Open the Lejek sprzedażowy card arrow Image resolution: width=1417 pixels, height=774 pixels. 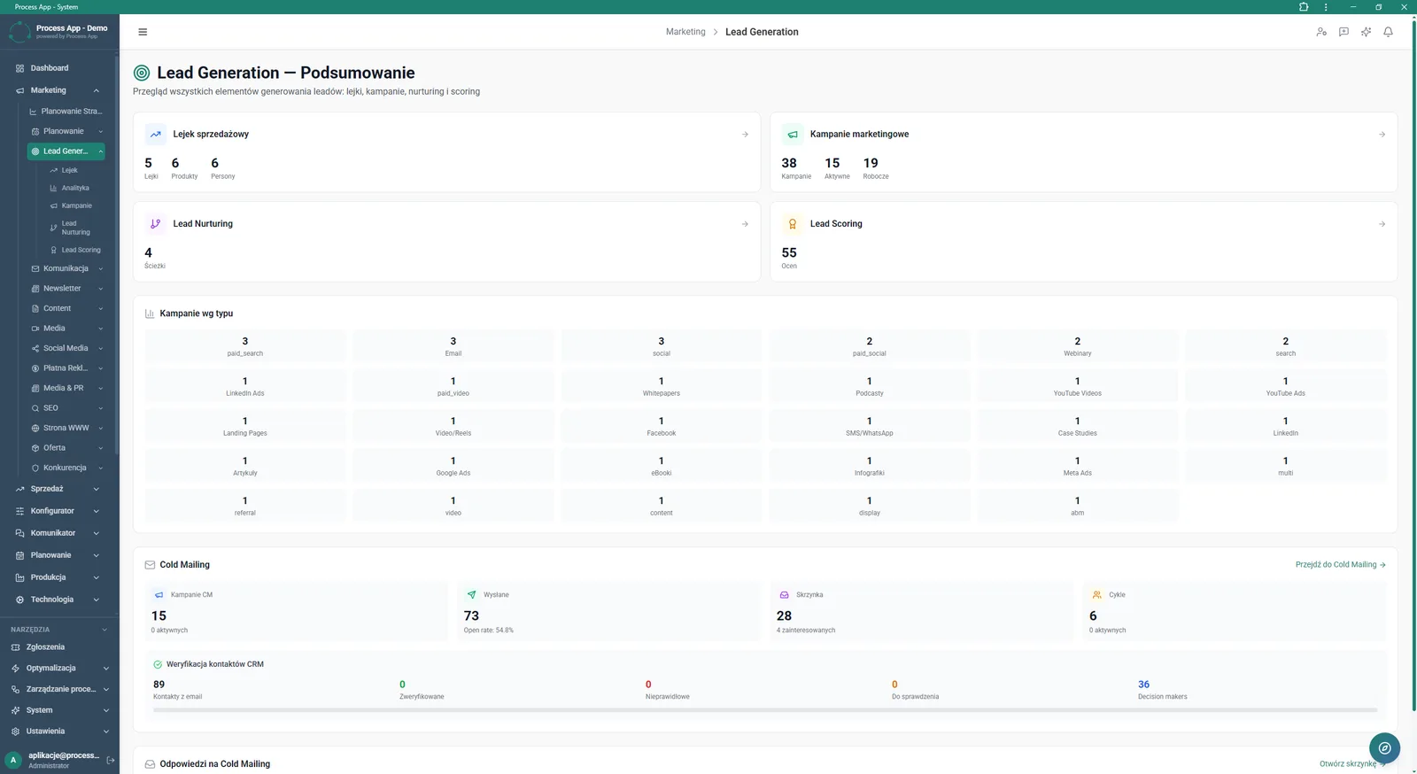point(745,135)
